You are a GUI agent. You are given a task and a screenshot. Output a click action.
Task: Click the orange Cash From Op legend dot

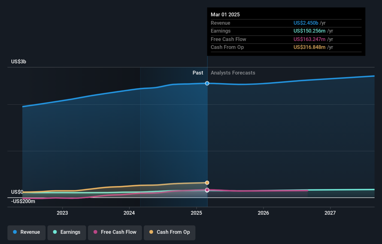(151, 232)
